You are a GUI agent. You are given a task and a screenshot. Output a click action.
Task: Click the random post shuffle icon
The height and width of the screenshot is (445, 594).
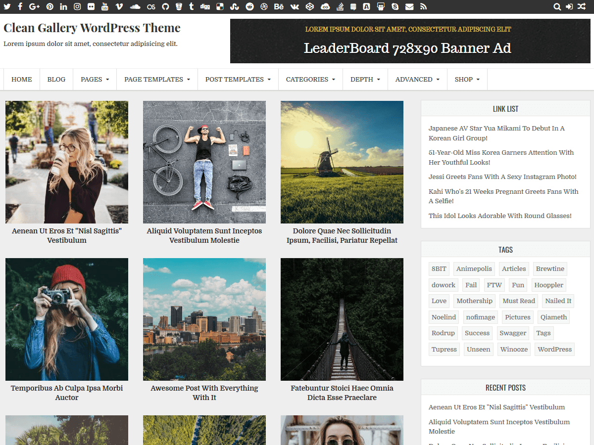[x=581, y=6]
